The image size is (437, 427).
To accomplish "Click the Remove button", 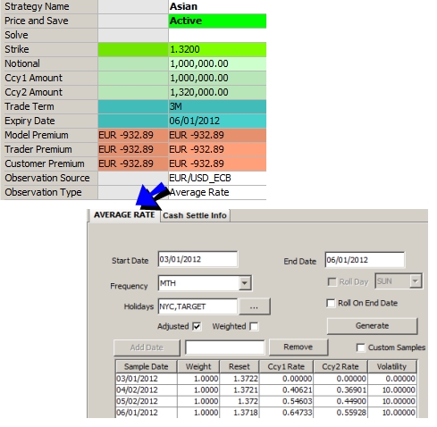I will (x=298, y=347).
